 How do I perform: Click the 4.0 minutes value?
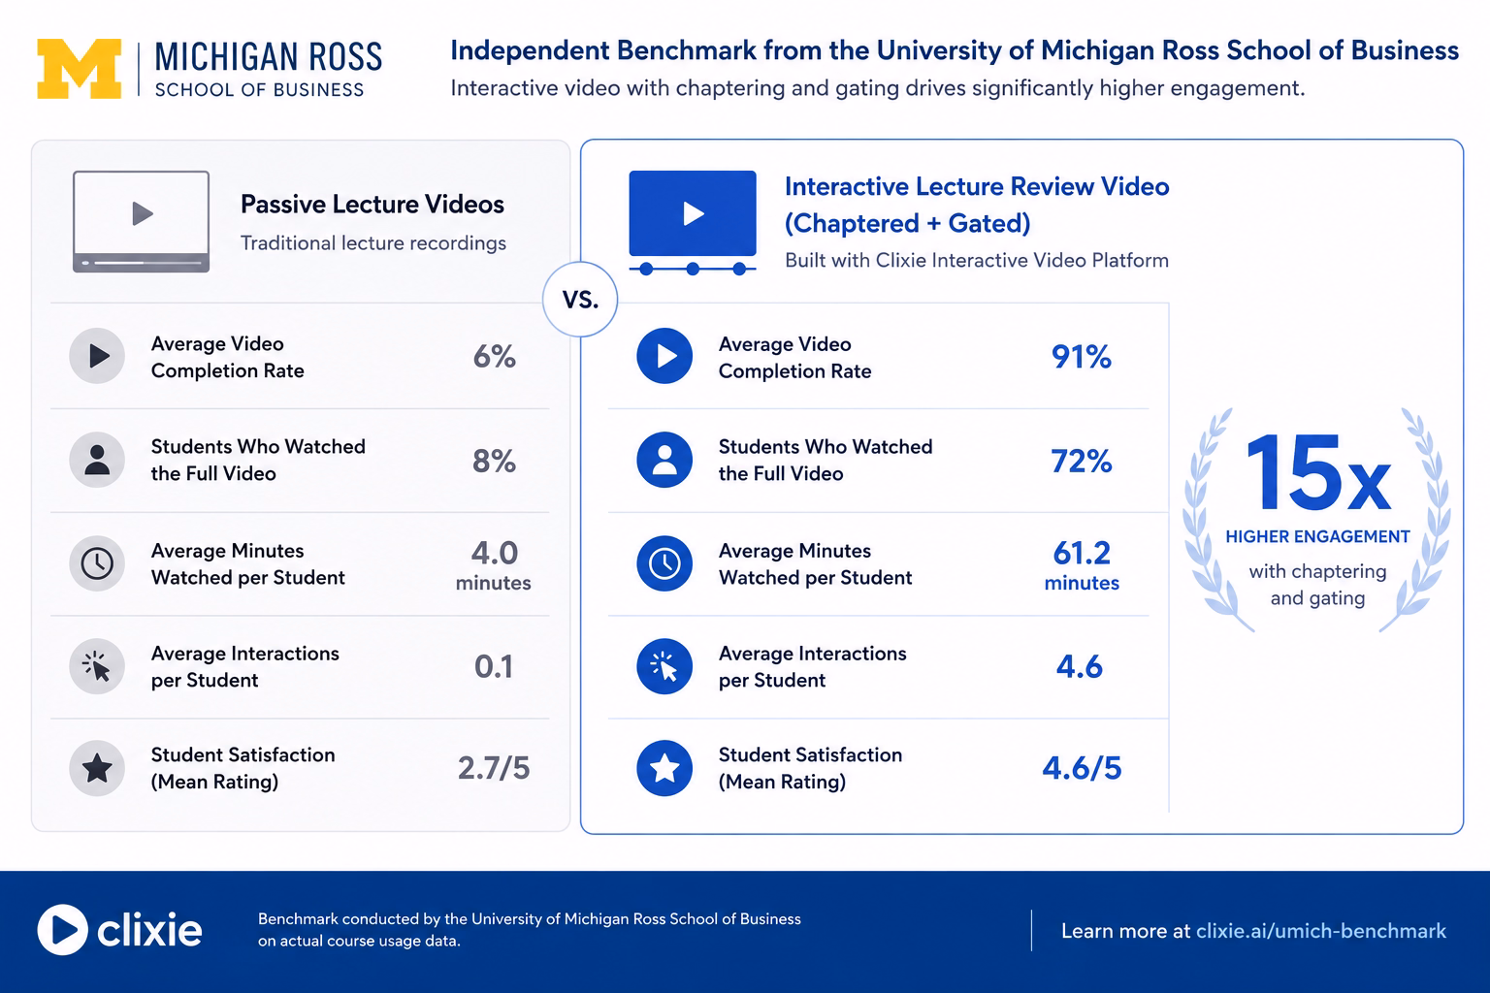[494, 565]
